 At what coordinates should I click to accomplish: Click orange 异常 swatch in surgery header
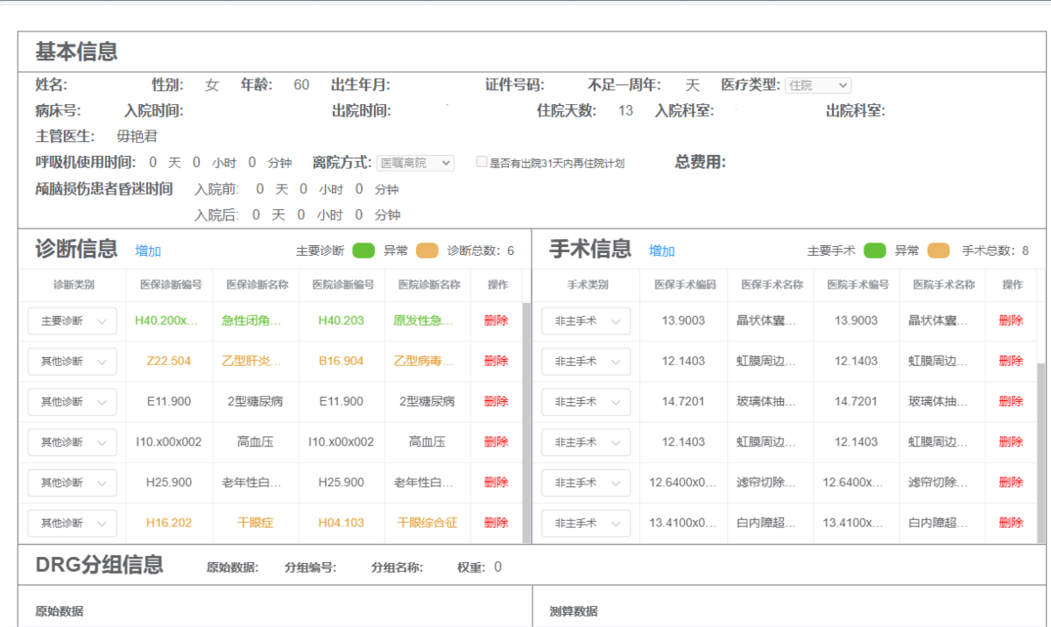pos(938,250)
